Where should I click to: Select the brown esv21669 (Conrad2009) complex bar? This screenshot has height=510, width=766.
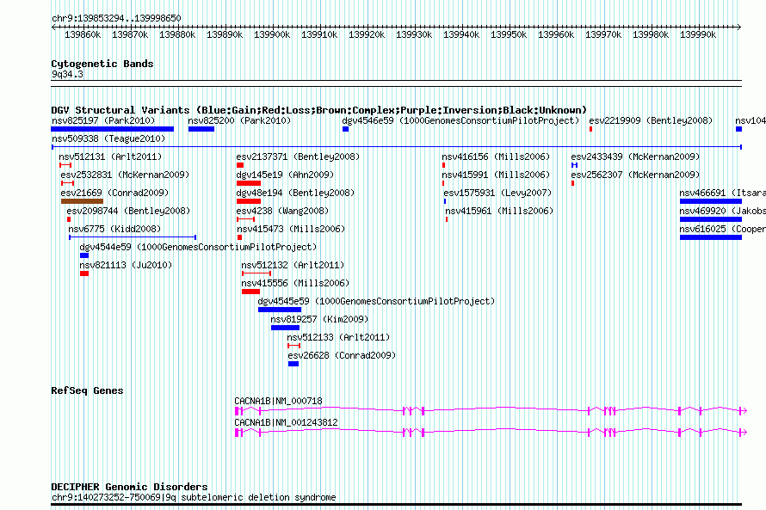pos(82,201)
